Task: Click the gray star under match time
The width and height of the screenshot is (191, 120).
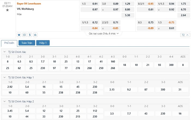Action: click(x=7, y=10)
